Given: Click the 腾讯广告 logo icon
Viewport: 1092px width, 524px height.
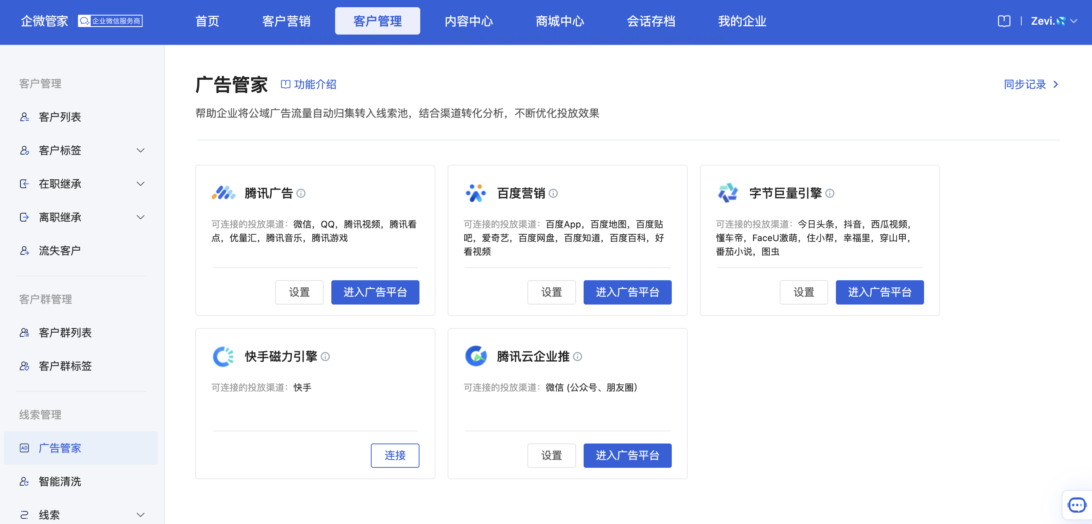Looking at the screenshot, I should (223, 193).
